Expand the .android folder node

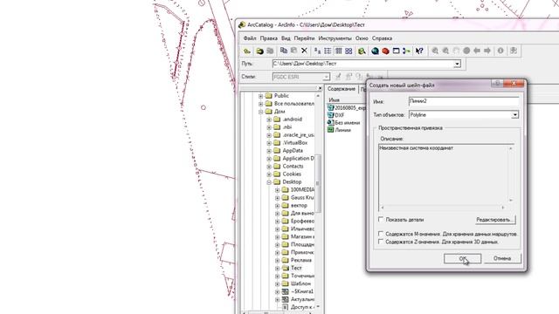tap(269, 119)
